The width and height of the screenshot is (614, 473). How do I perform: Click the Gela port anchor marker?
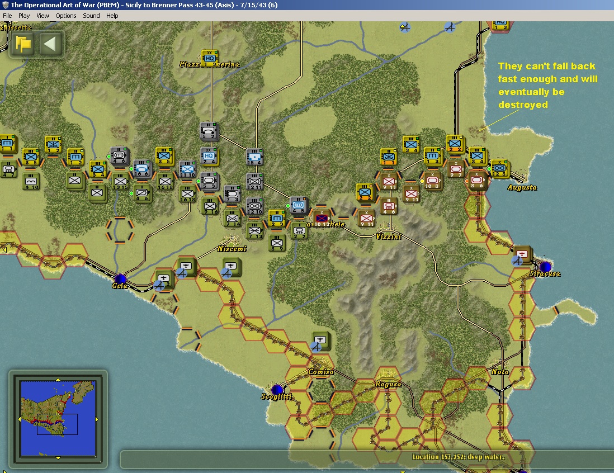[120, 279]
